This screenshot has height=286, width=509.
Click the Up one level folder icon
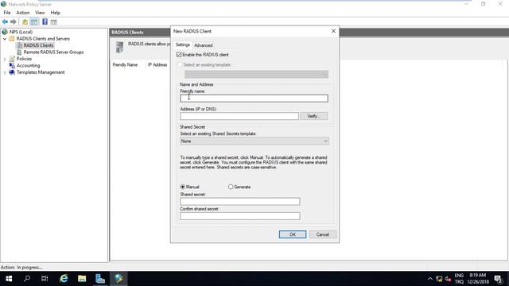tap(25, 21)
